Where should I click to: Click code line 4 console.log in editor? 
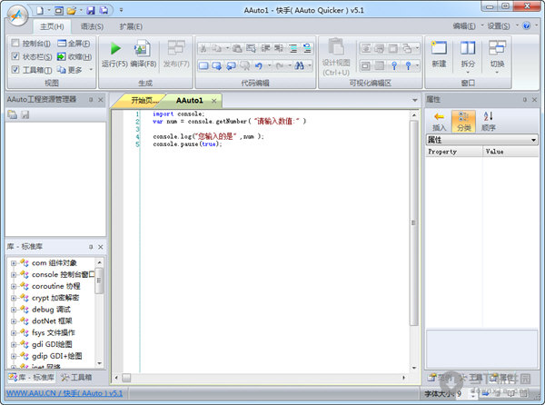pyautogui.click(x=208, y=136)
